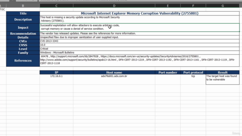242x136 pixels.
Task: Click the Recommendation label cell
Action: pos(23,34)
